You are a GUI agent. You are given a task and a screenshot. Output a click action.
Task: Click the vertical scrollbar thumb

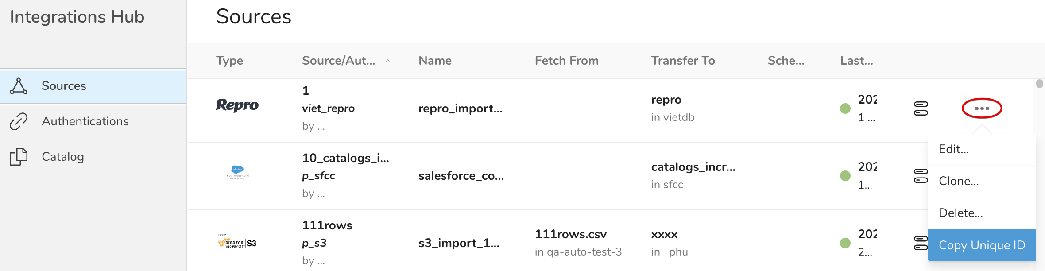(x=1040, y=84)
